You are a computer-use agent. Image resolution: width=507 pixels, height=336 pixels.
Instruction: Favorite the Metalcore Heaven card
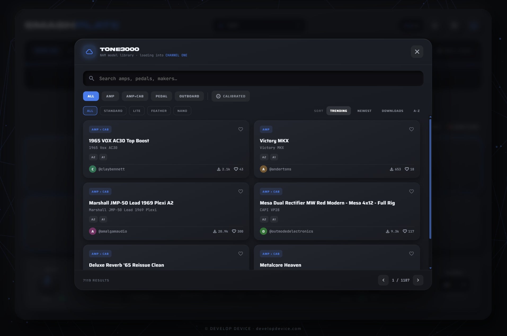tap(411, 253)
